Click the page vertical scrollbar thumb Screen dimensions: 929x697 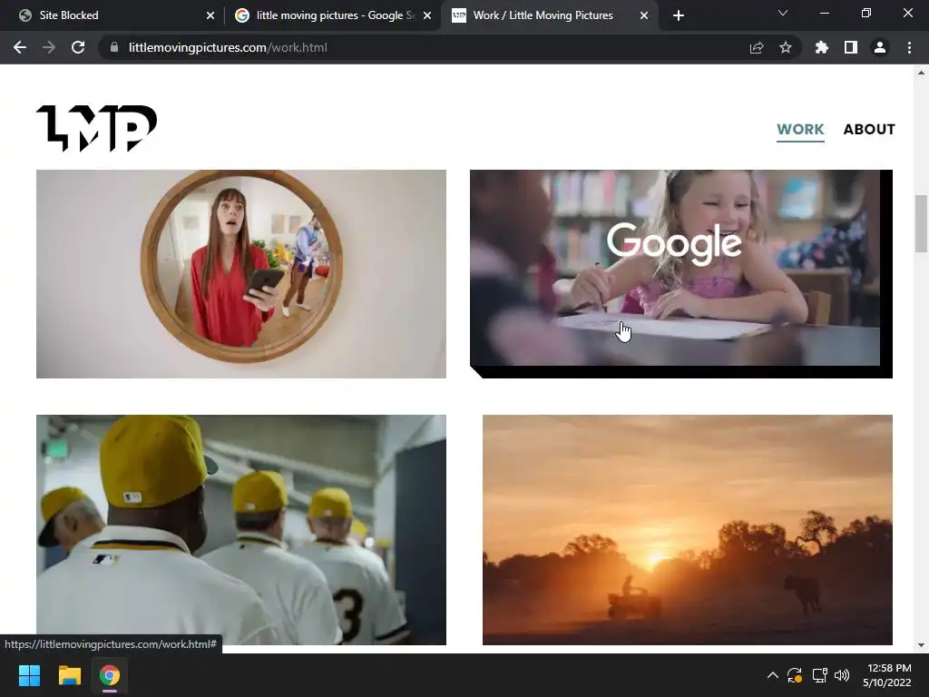tap(922, 223)
